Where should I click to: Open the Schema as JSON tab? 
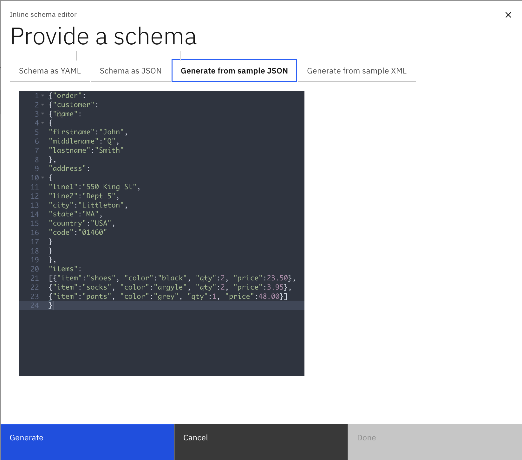[131, 71]
